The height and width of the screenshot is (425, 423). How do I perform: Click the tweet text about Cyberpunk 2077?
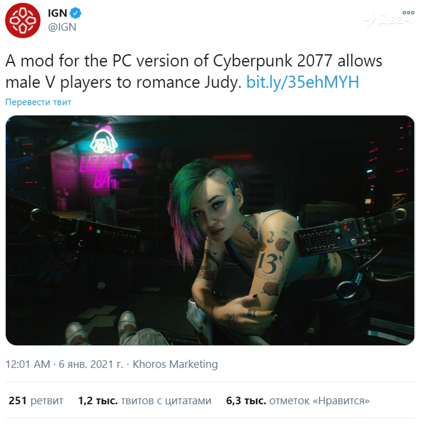(x=194, y=71)
